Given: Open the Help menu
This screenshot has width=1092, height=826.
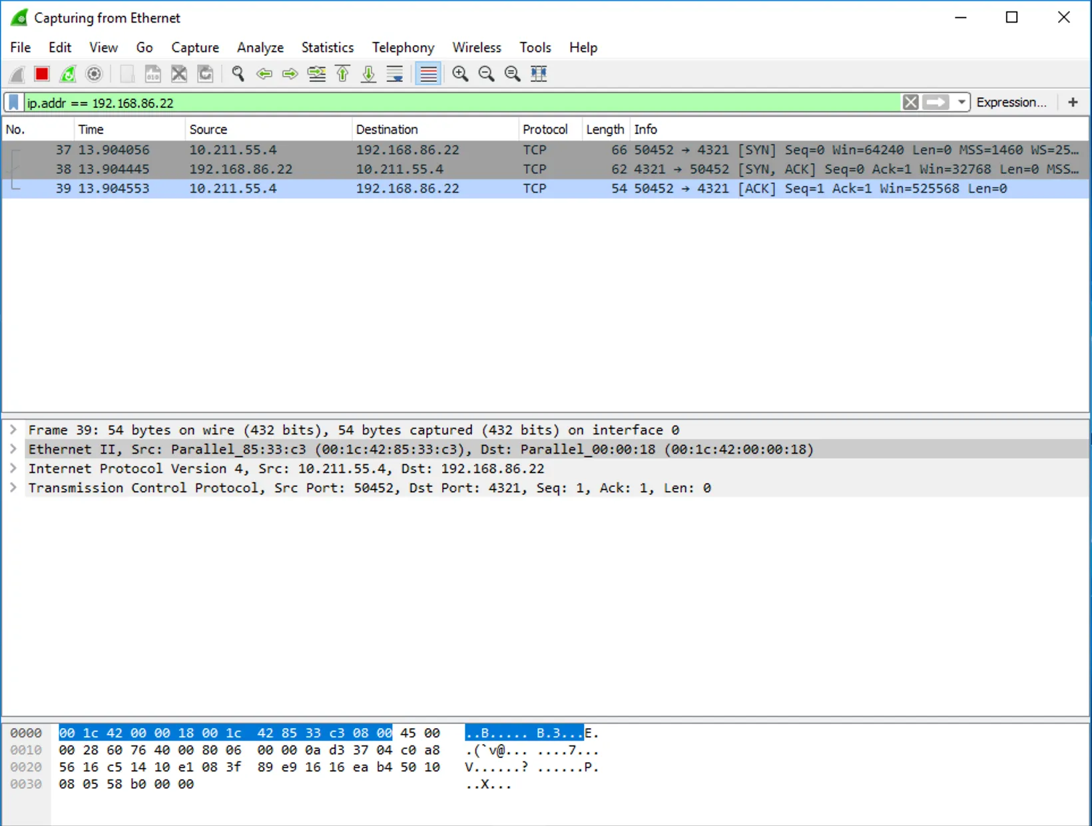Looking at the screenshot, I should coord(583,47).
